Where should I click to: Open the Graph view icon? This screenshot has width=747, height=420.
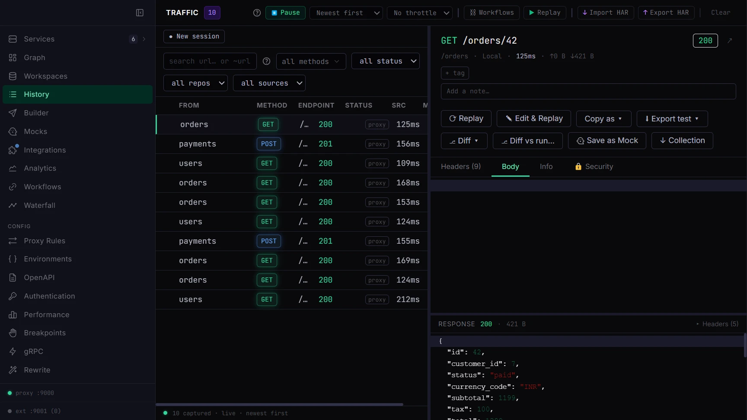pyautogui.click(x=13, y=57)
